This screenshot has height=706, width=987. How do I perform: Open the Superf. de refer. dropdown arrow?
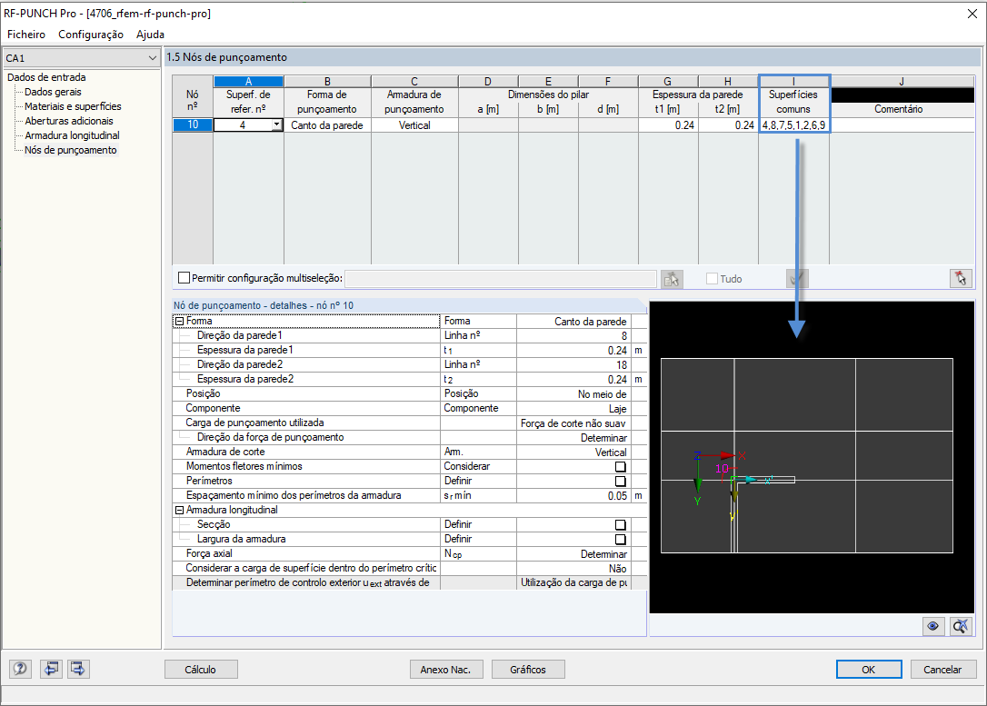click(276, 125)
